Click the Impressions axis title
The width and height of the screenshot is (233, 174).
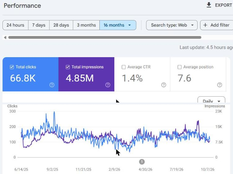point(215,106)
